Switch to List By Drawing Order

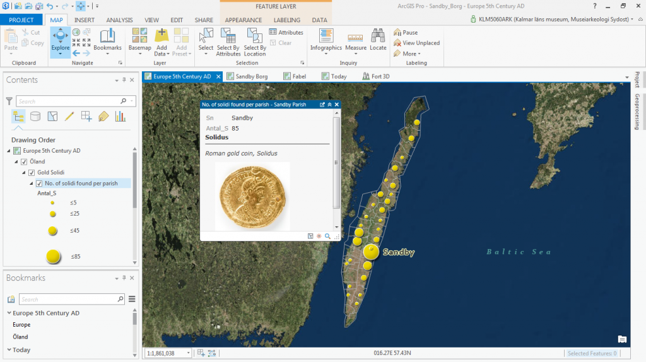[18, 117]
